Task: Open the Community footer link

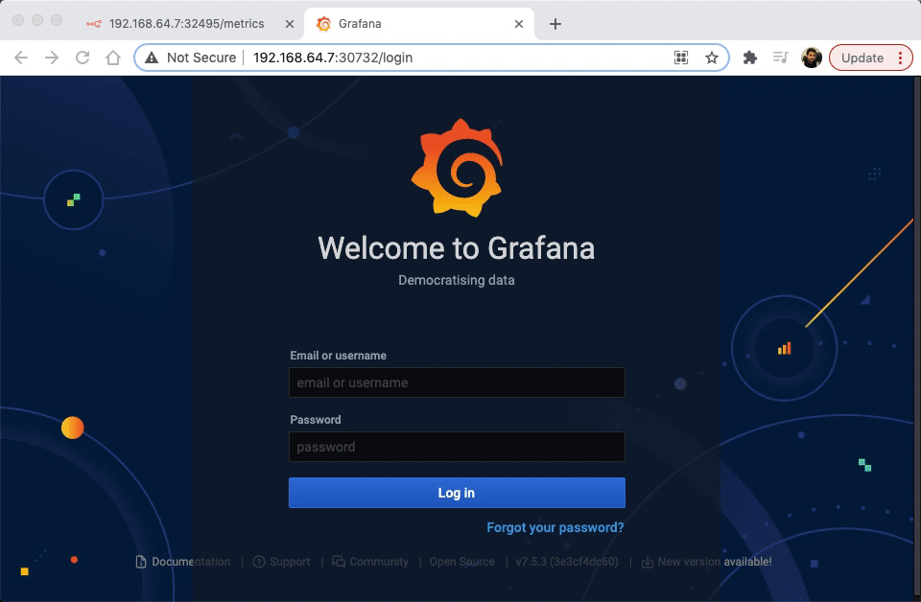Action: click(x=379, y=562)
